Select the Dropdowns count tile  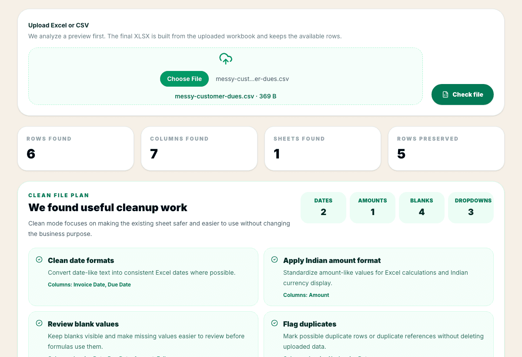(471, 208)
